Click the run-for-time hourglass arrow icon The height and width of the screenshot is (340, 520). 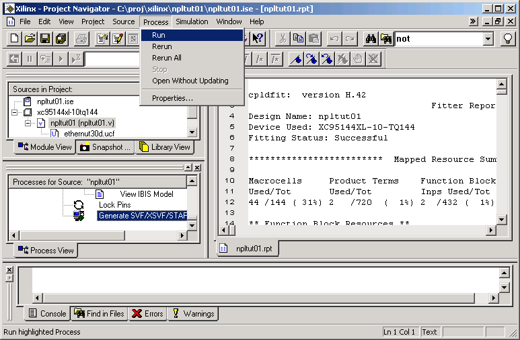click(x=76, y=59)
